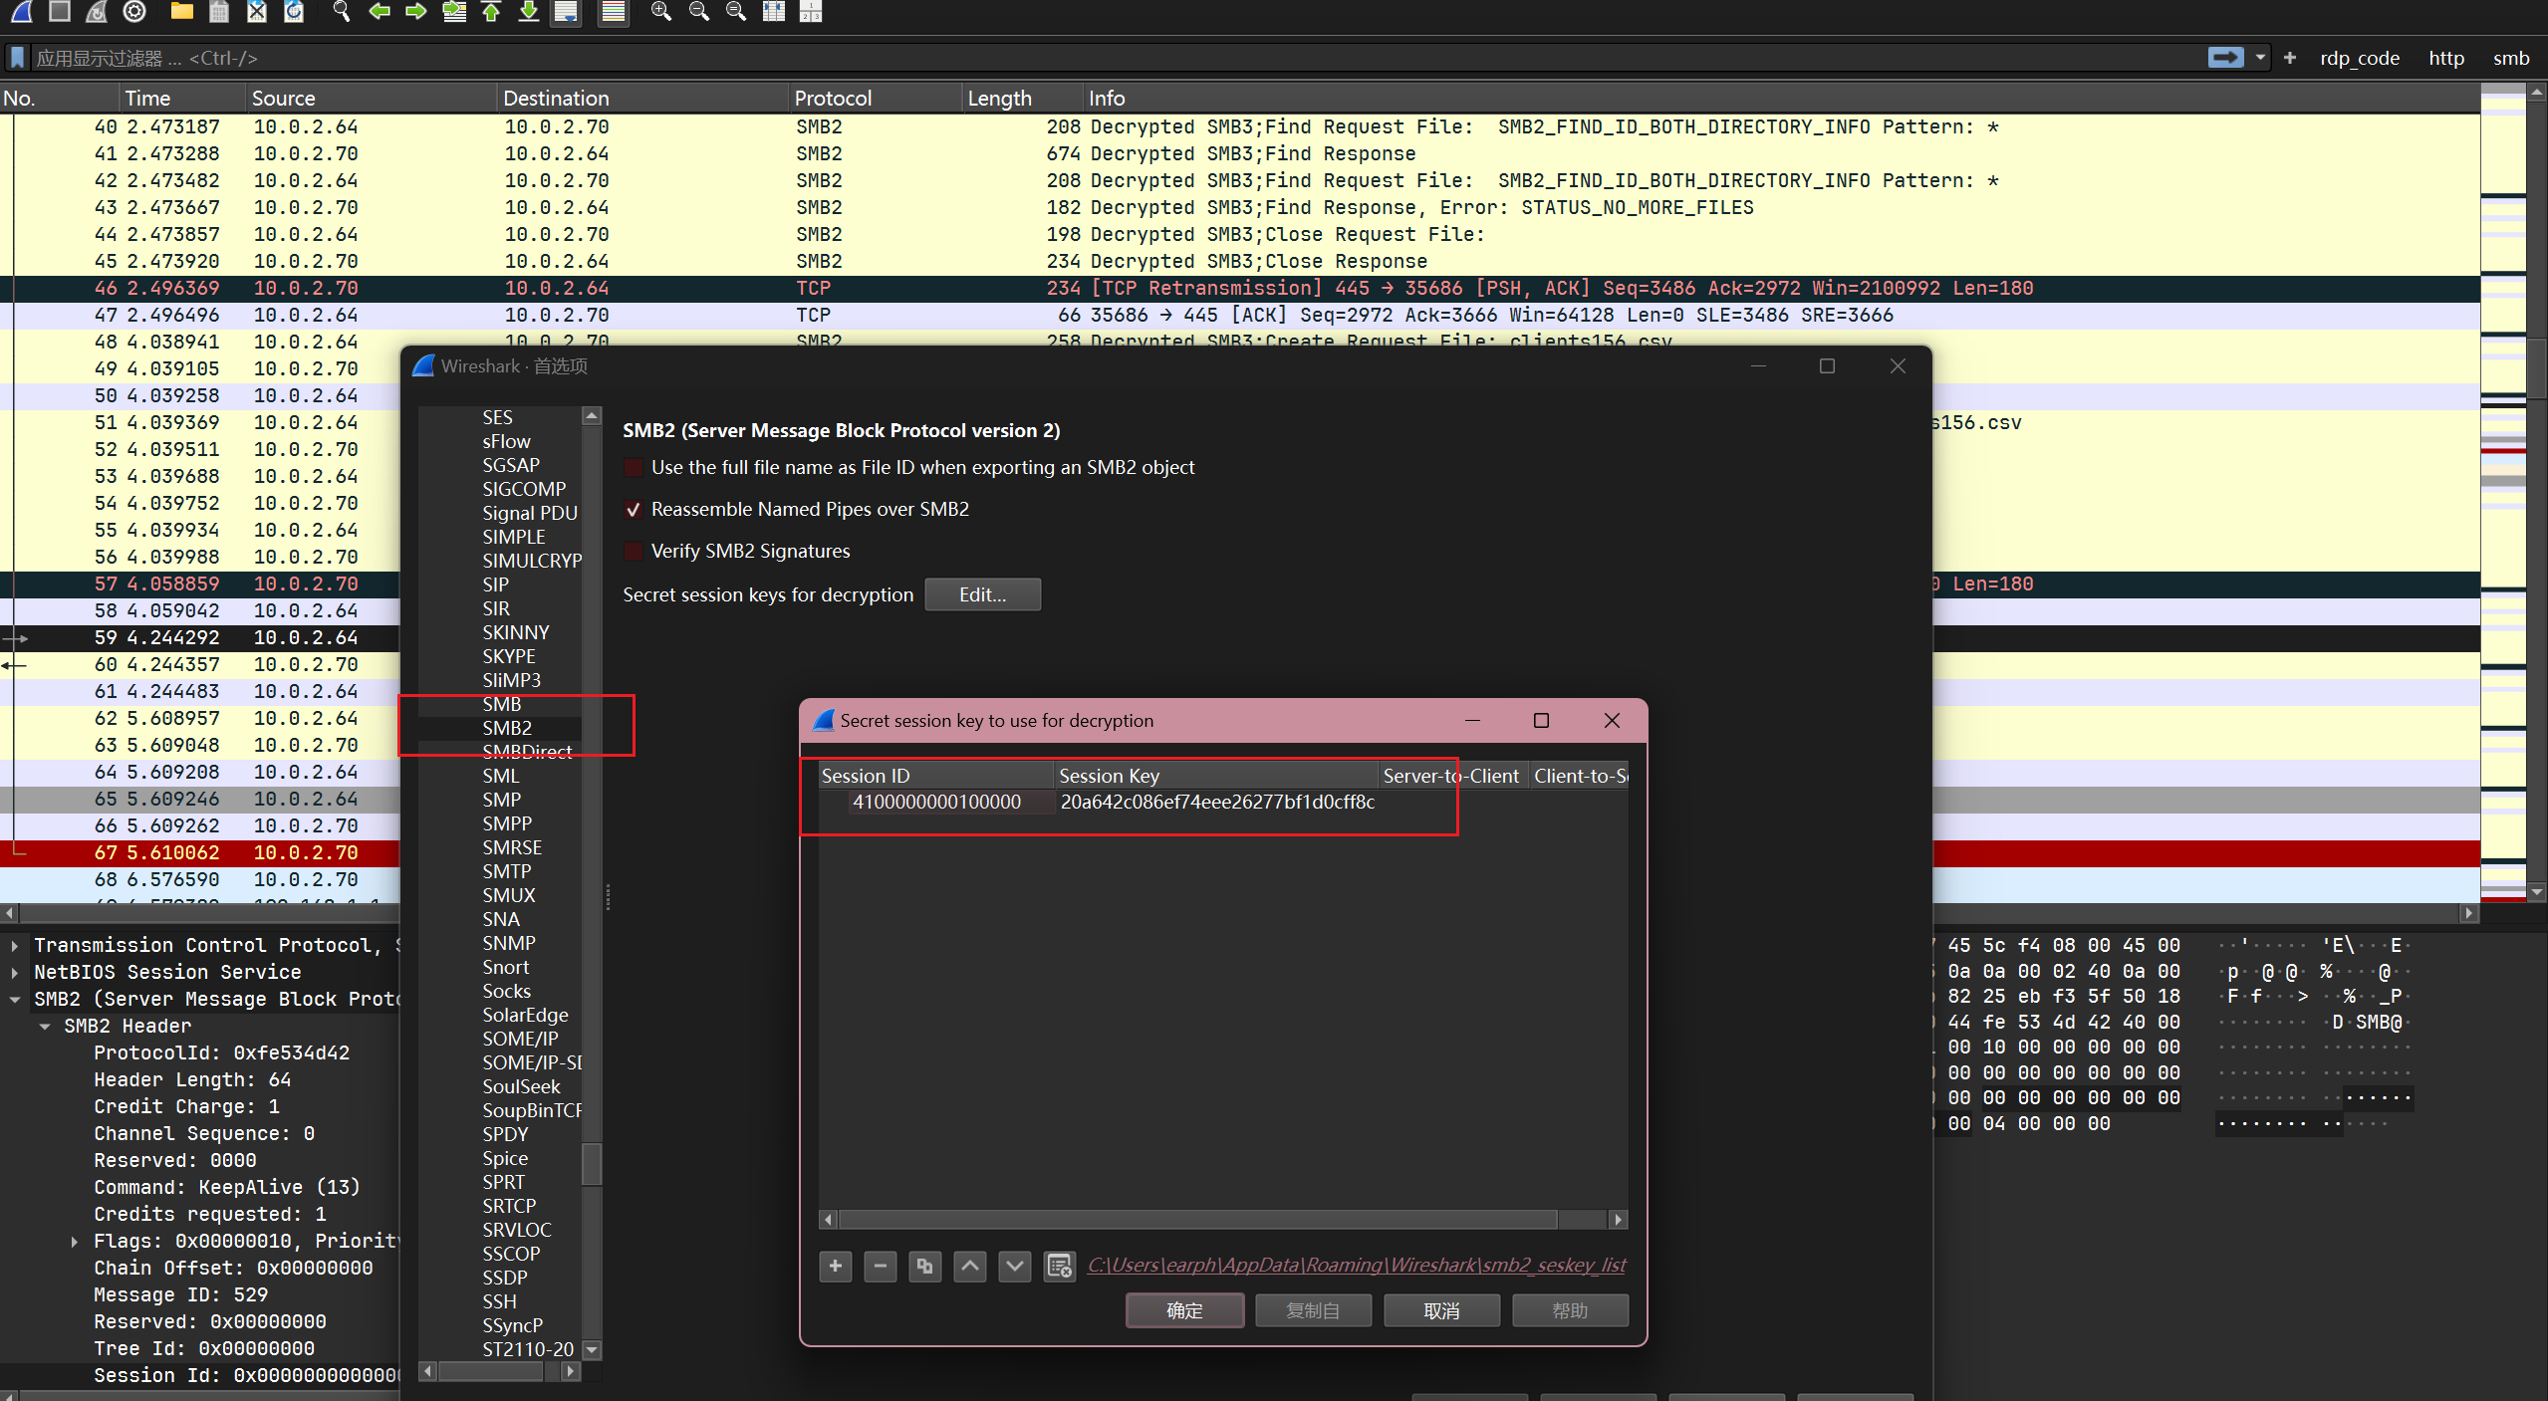Expand the NetBIOS Session Service node
Screen dimensions: 2548x1401
[x=15, y=972]
